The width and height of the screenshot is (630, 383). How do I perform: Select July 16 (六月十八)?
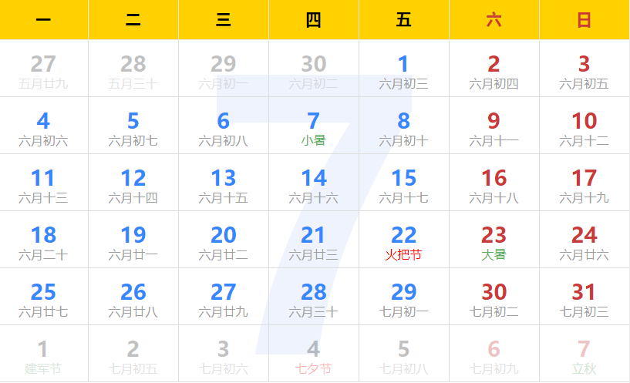(494, 183)
